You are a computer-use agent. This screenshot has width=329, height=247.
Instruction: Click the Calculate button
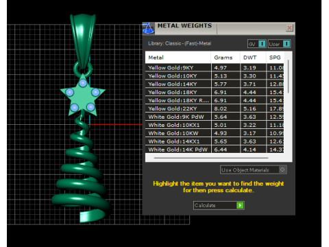pyautogui.click(x=219, y=205)
